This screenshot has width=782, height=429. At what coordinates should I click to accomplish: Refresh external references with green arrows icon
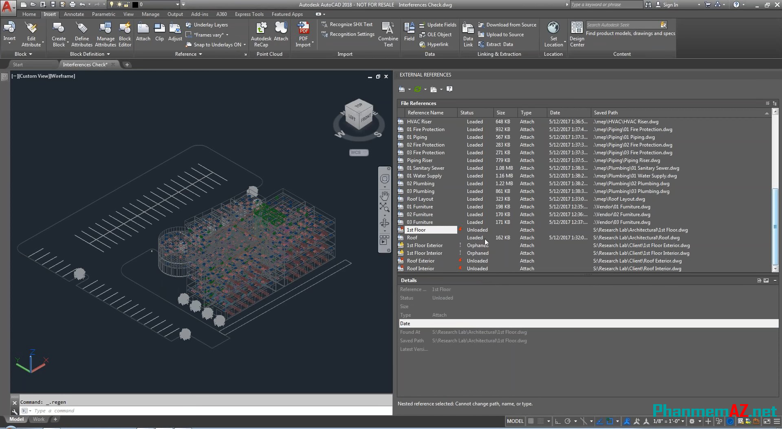(417, 89)
